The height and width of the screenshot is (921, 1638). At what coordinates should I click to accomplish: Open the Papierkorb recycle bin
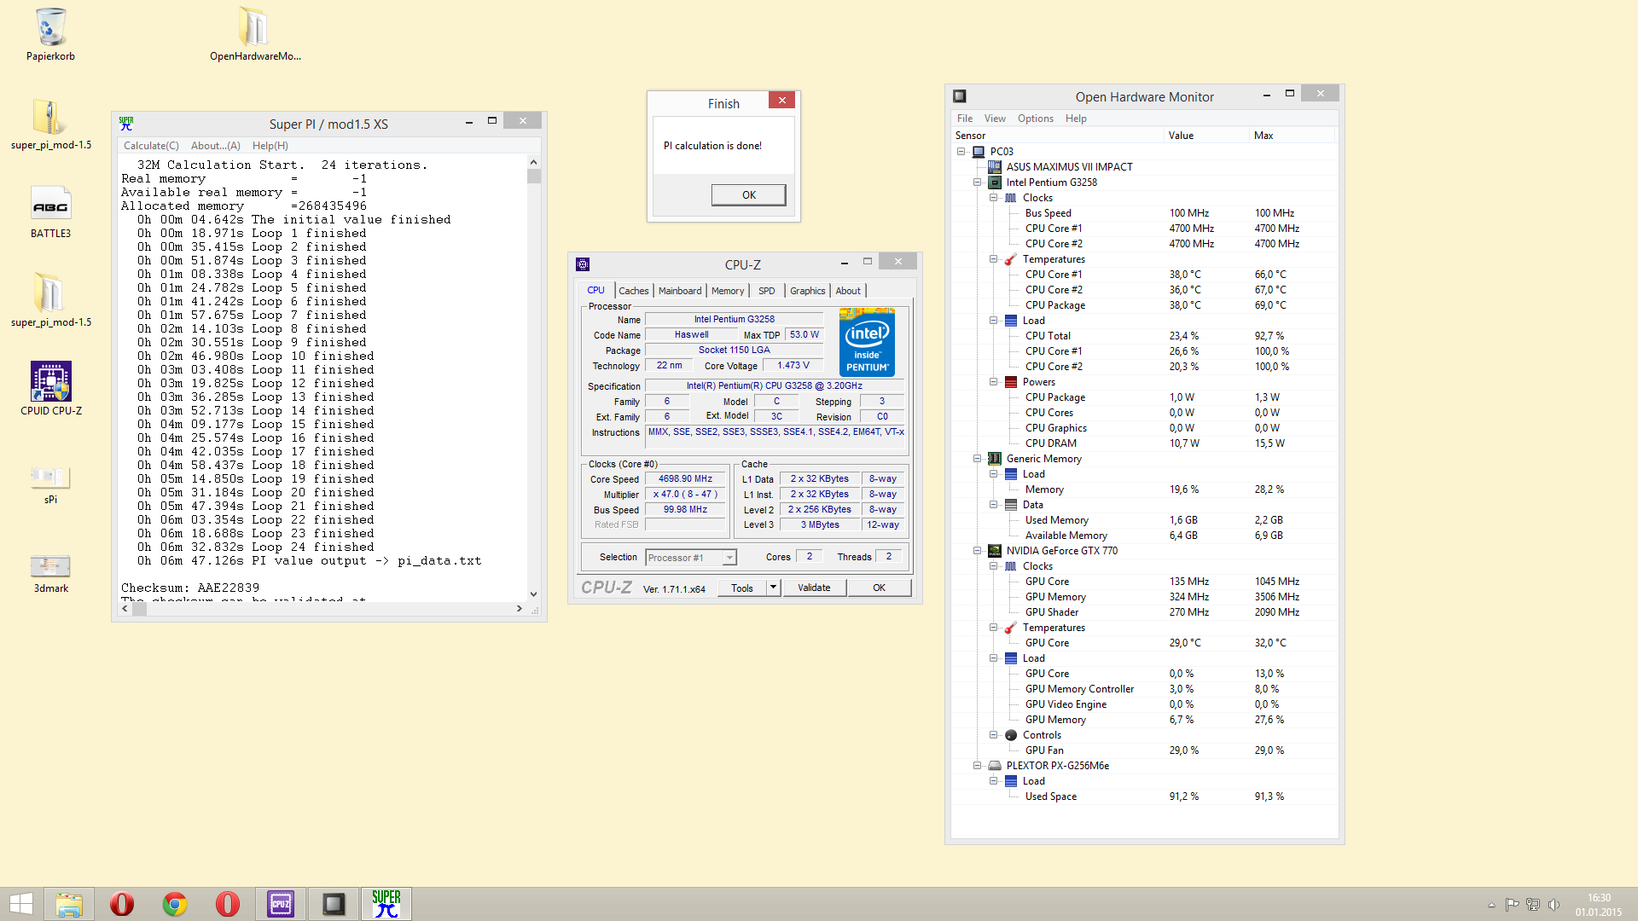(x=51, y=27)
